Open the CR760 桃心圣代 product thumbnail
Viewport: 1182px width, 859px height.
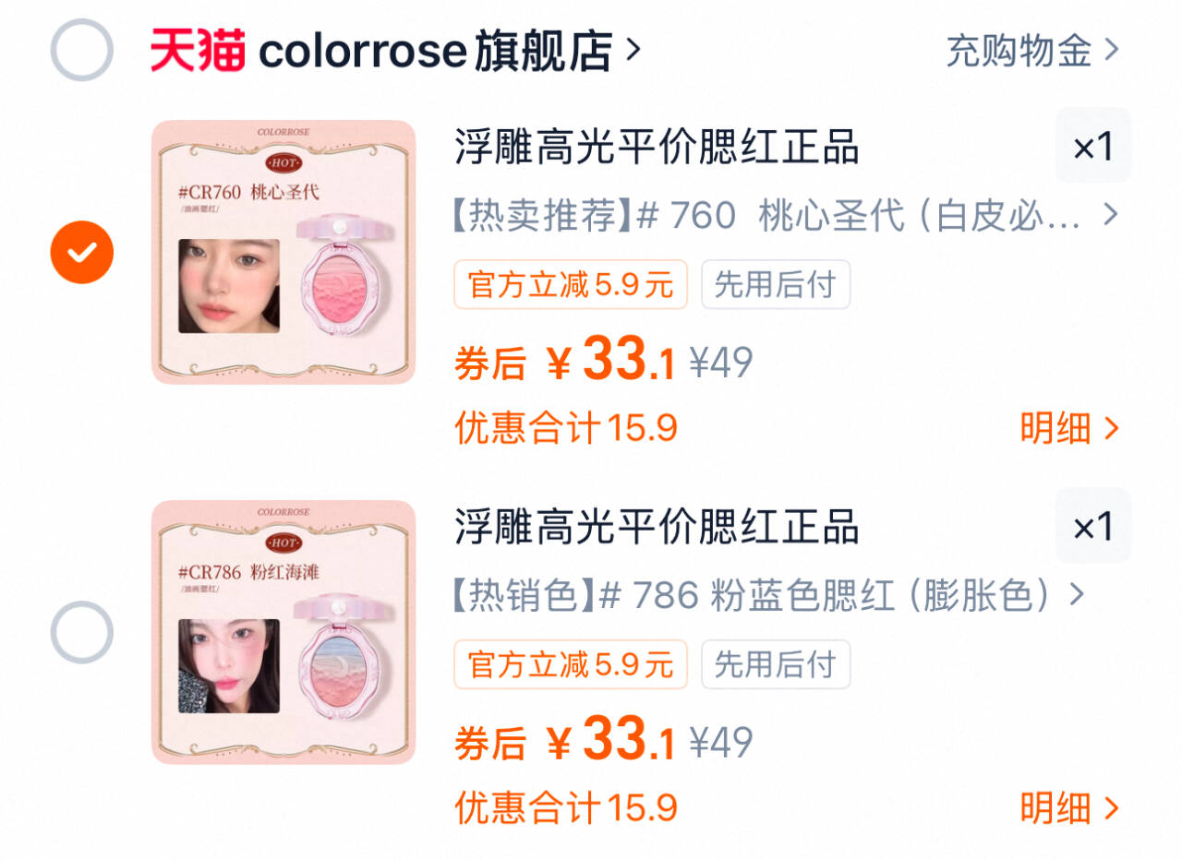(283, 252)
